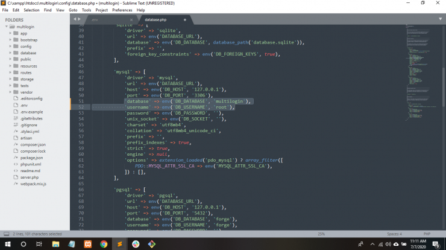Viewport: 446px width, 250px height.
Task: Show hidden system tray icons
Action: (372, 245)
